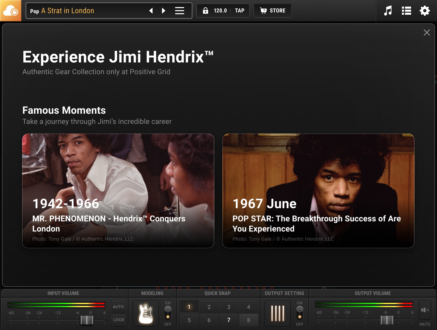The width and height of the screenshot is (437, 330).
Task: Open the list view icon
Action: coord(406,11)
